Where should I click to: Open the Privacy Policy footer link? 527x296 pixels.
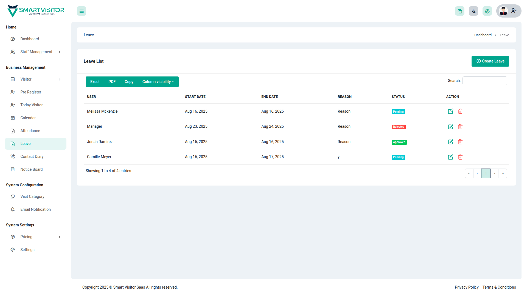(466, 287)
